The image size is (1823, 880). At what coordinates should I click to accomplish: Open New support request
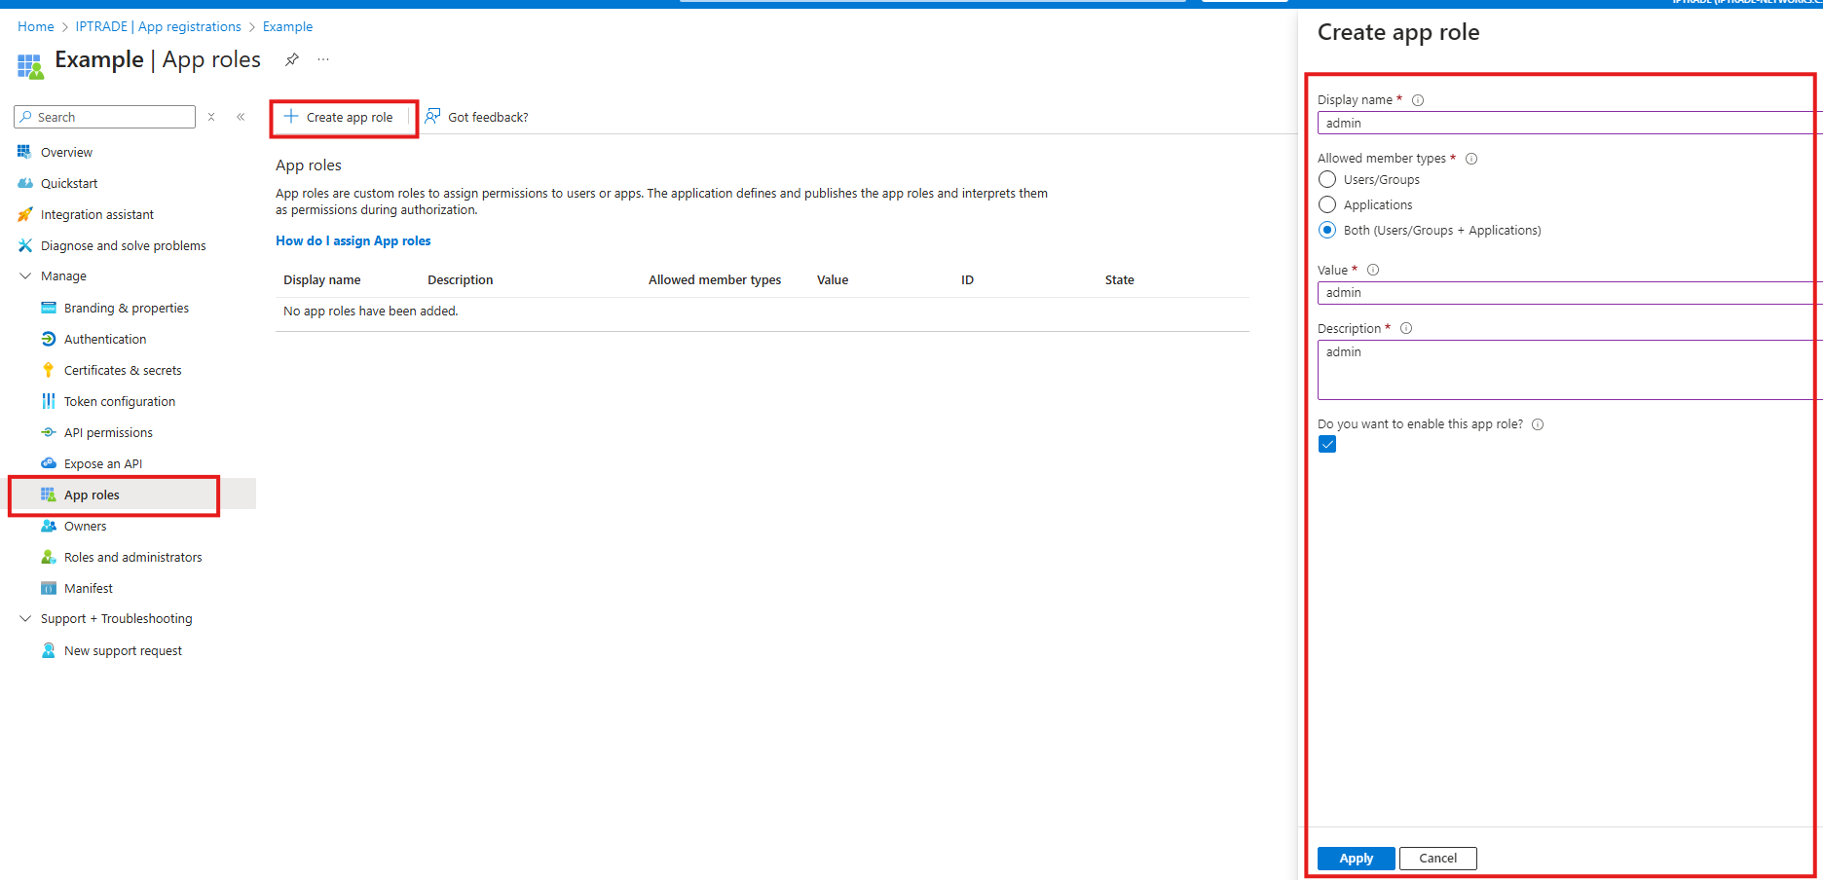click(123, 650)
